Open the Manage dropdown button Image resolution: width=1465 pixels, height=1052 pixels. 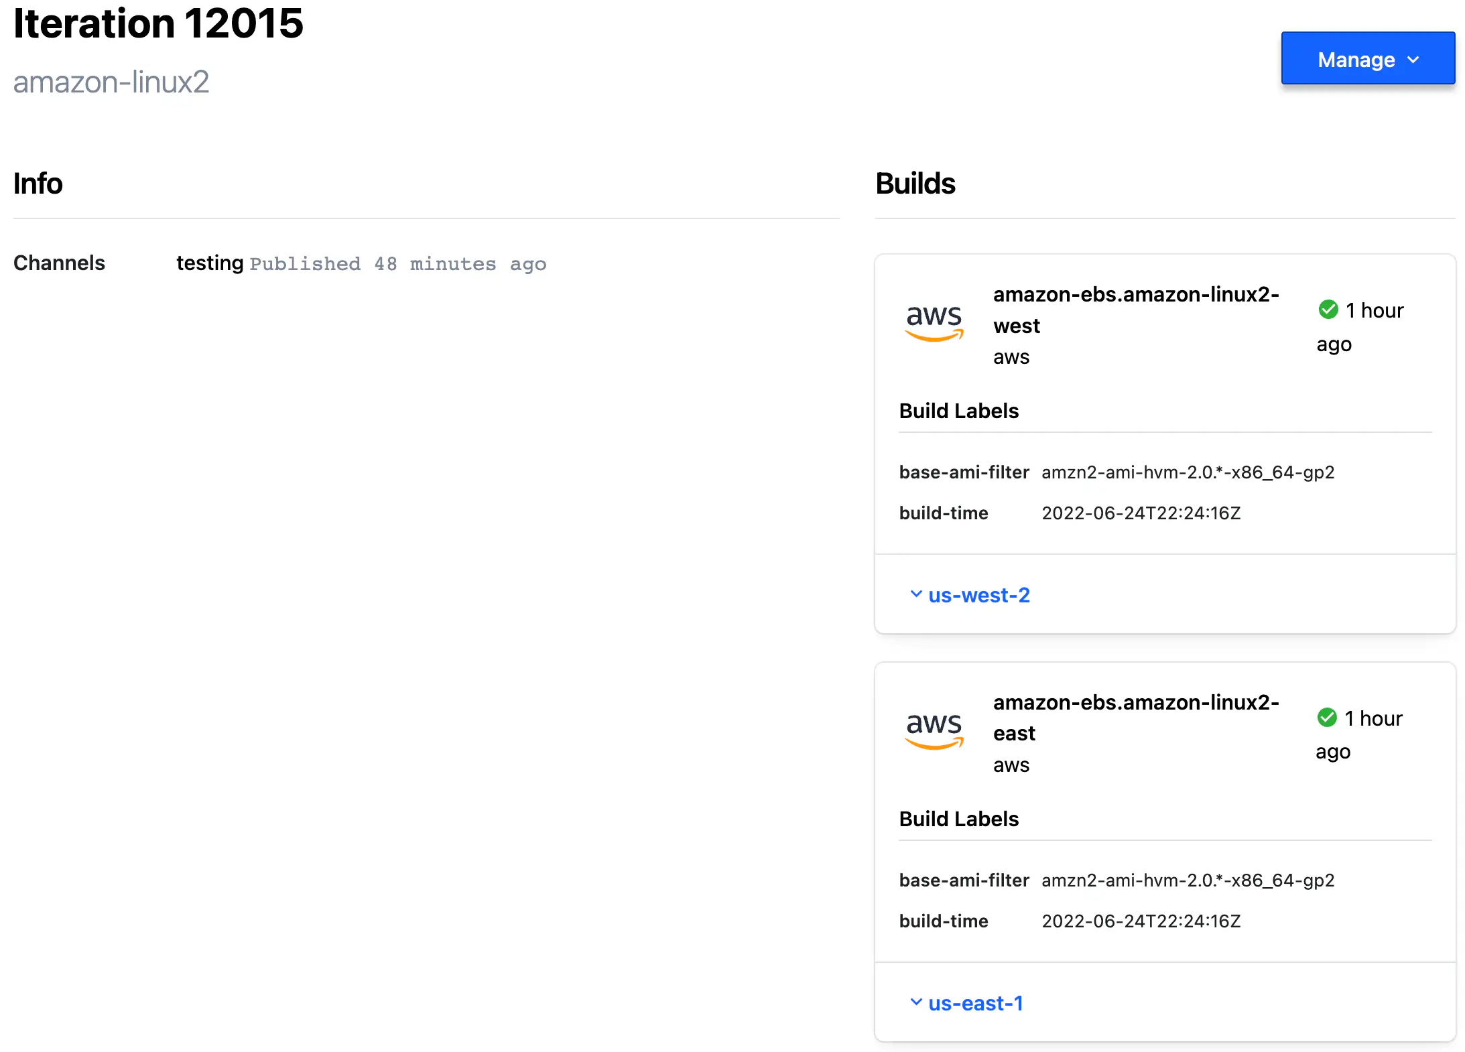(x=1367, y=59)
